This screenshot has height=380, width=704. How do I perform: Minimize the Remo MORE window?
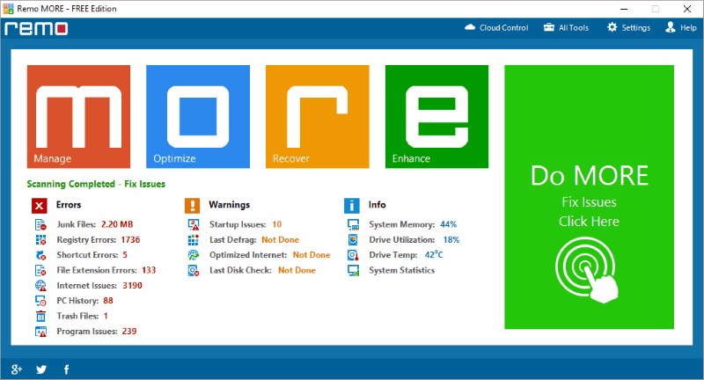click(624, 9)
